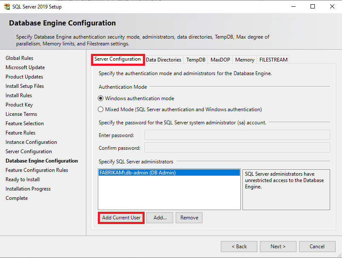The image size is (342, 258).
Task: Click Complete step in sidebar
Action: click(x=17, y=199)
